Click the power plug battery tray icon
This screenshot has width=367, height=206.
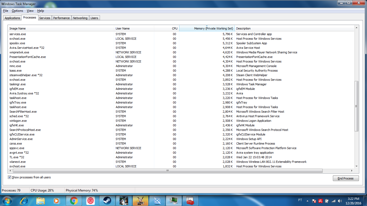(x=327, y=201)
